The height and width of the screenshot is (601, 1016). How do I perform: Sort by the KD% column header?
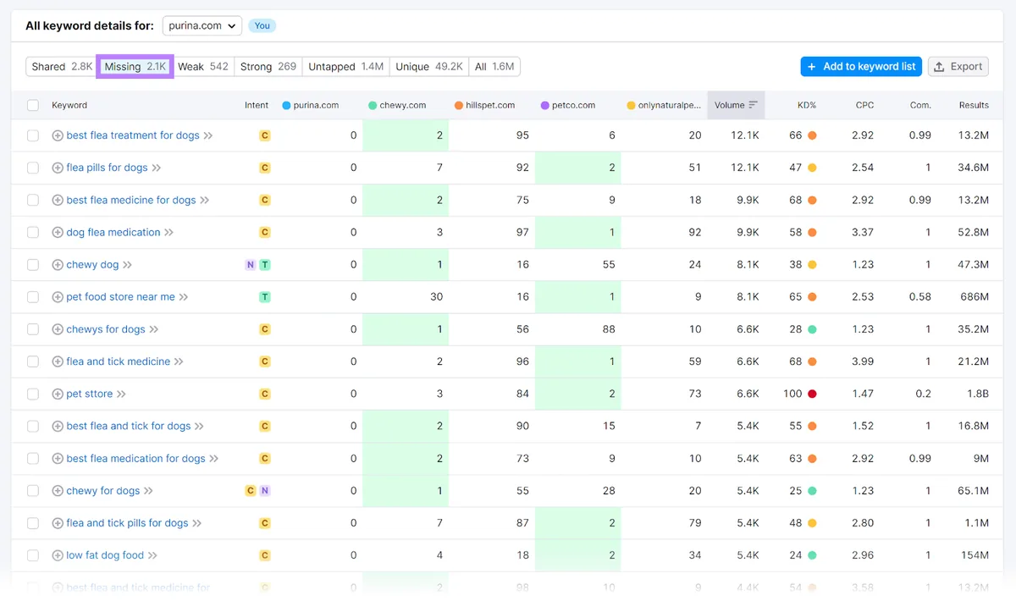pyautogui.click(x=807, y=106)
